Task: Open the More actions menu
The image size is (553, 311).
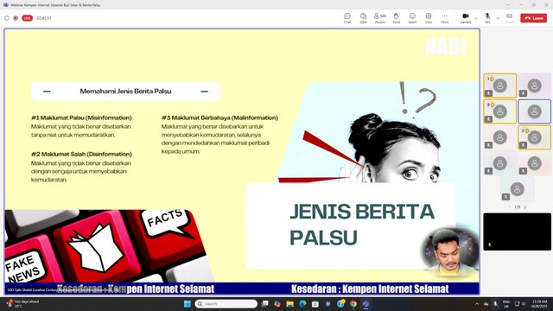Action: [445, 18]
